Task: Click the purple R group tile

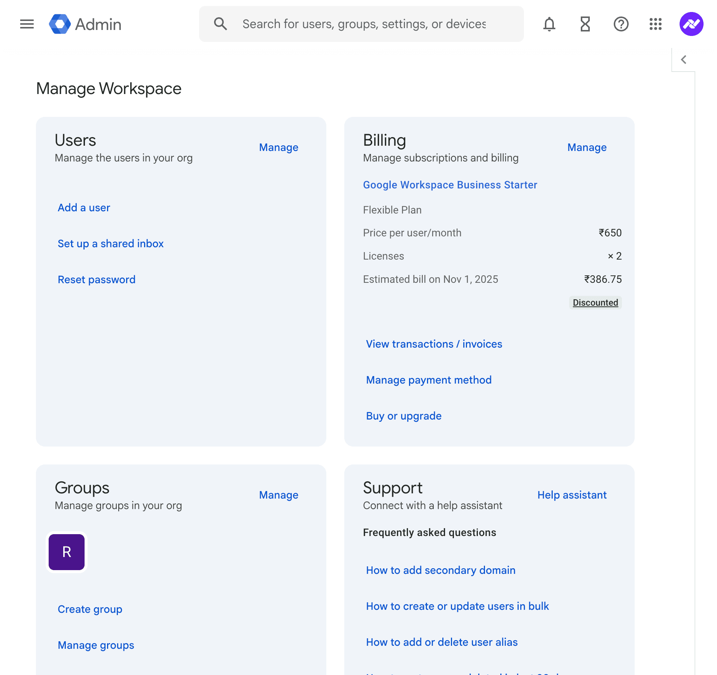Action: (67, 552)
